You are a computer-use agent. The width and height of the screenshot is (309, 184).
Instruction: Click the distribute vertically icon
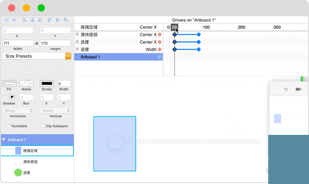[x=14, y=20]
